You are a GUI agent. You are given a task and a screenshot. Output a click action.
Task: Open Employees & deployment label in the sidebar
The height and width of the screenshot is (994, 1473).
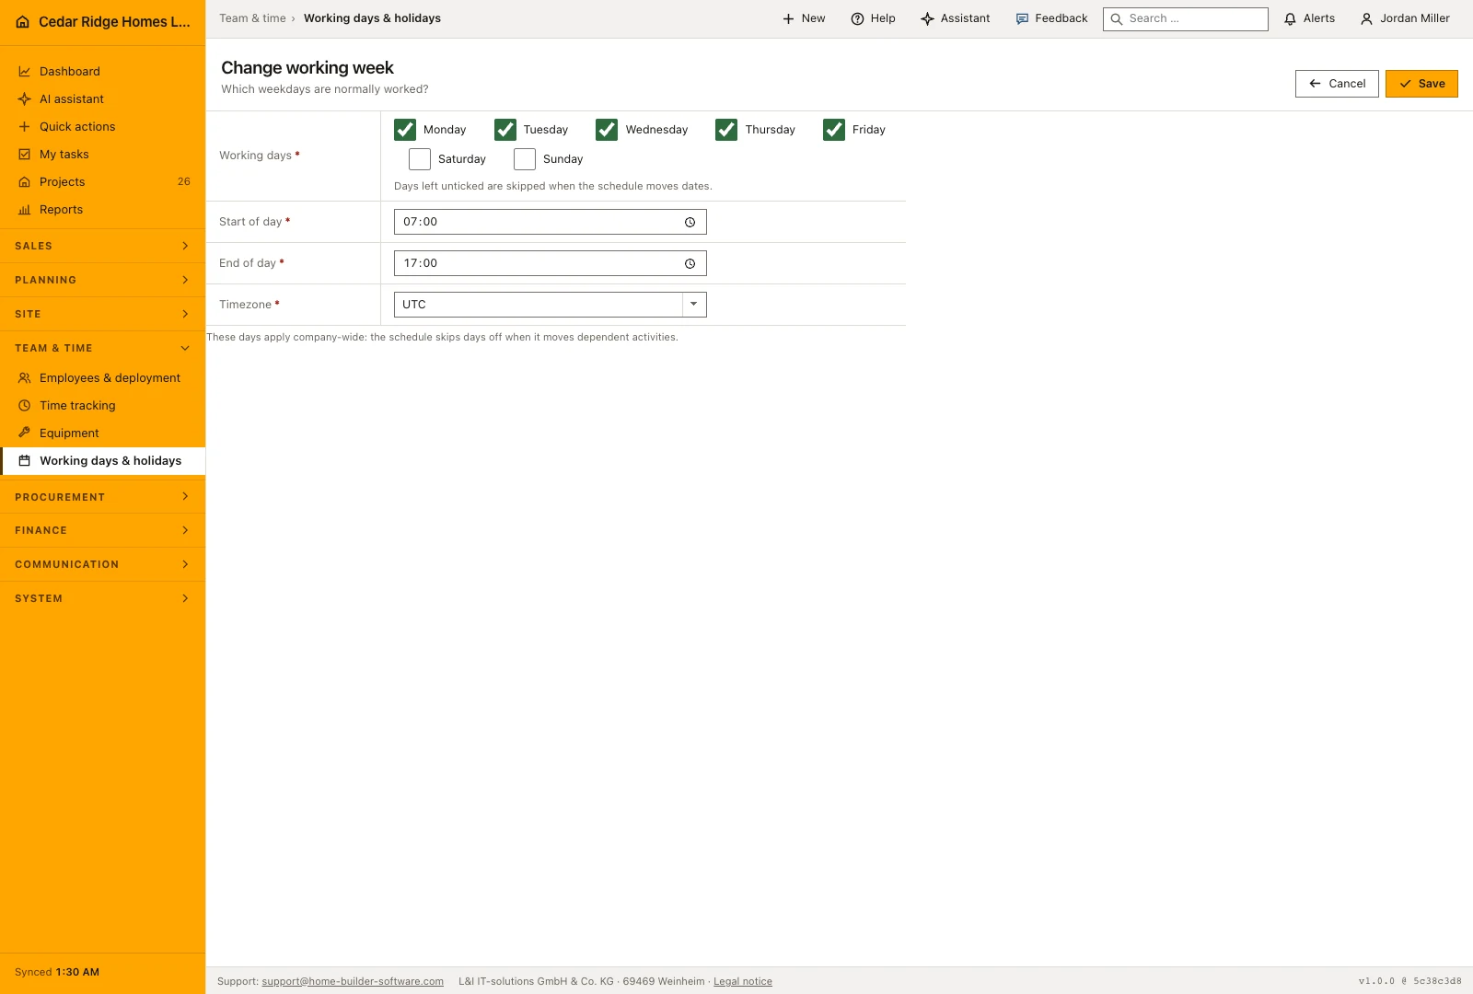[x=110, y=378]
